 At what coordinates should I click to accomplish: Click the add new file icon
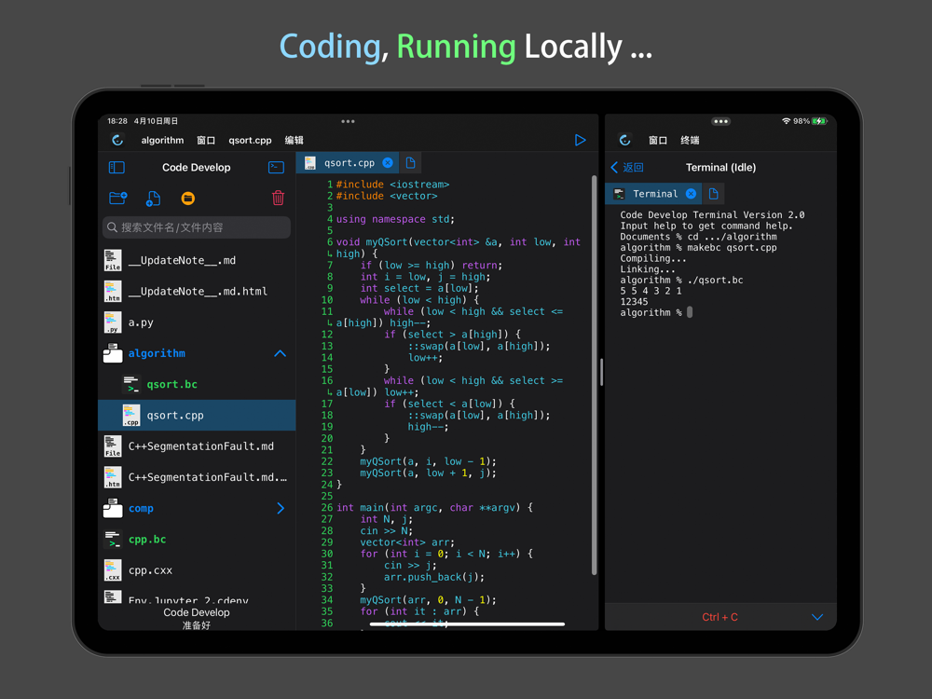[153, 198]
